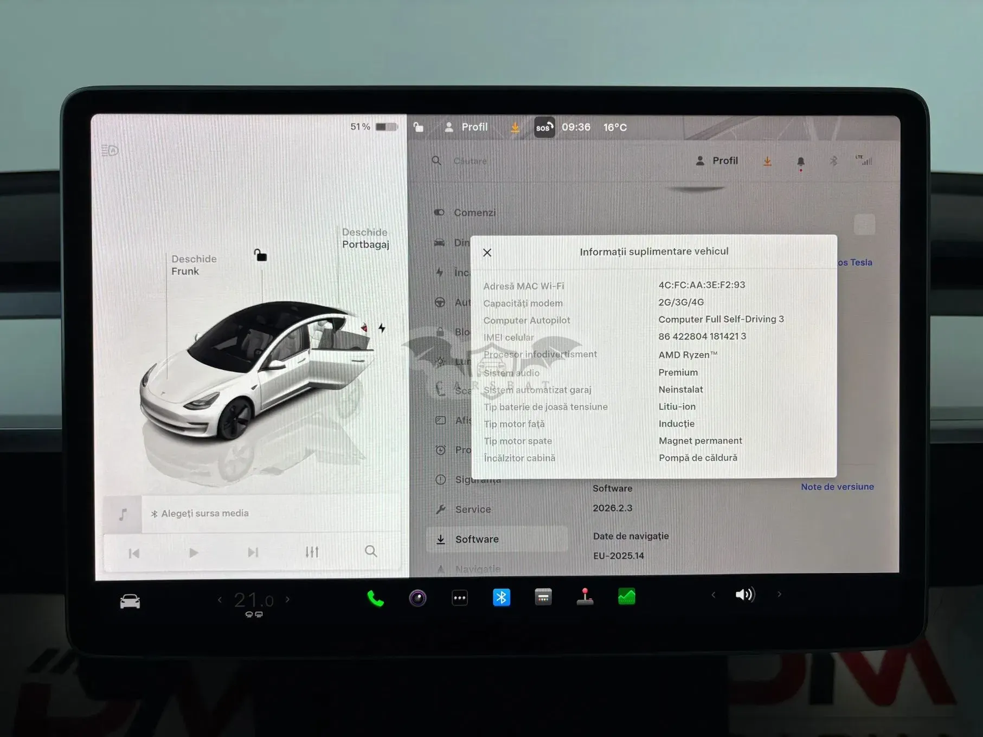The image size is (983, 737).
Task: Tap the music note album placeholder
Action: 123,514
